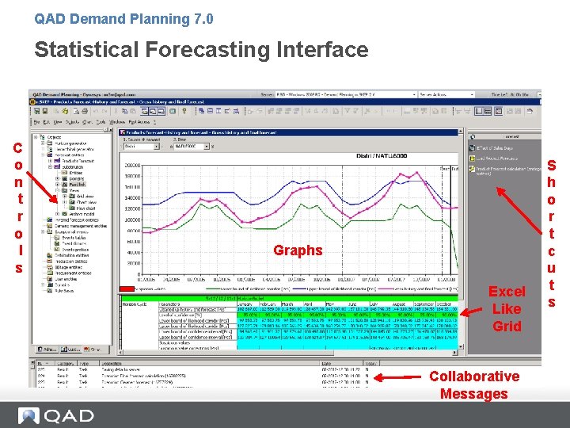Viewport: 570px width, 428px height.
Task: Toggle the third panel layout toolbar button
Action: click(161, 111)
